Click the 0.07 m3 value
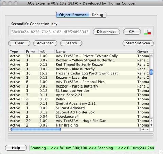This screenshot has width=163, height=154. [43, 60]
